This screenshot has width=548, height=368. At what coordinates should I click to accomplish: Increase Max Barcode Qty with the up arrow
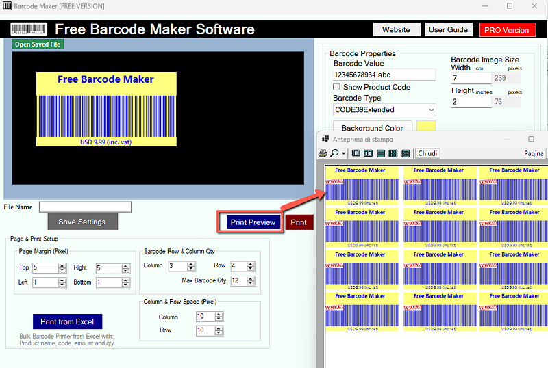click(251, 278)
